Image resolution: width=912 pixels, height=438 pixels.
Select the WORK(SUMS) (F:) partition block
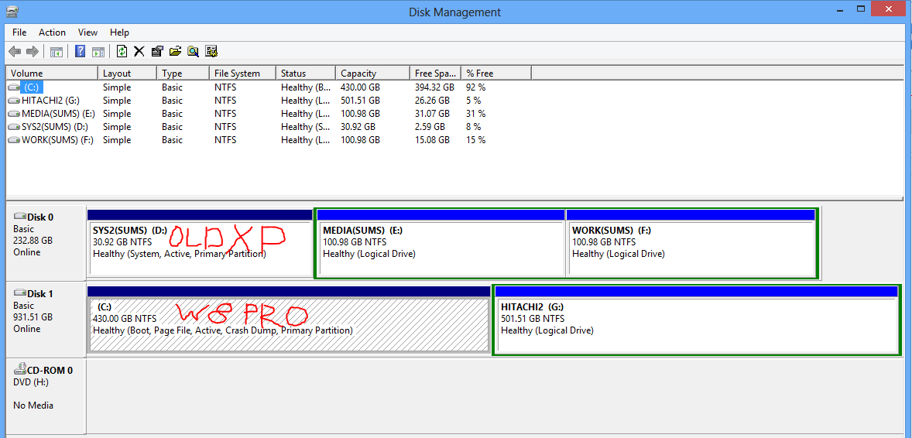(691, 246)
